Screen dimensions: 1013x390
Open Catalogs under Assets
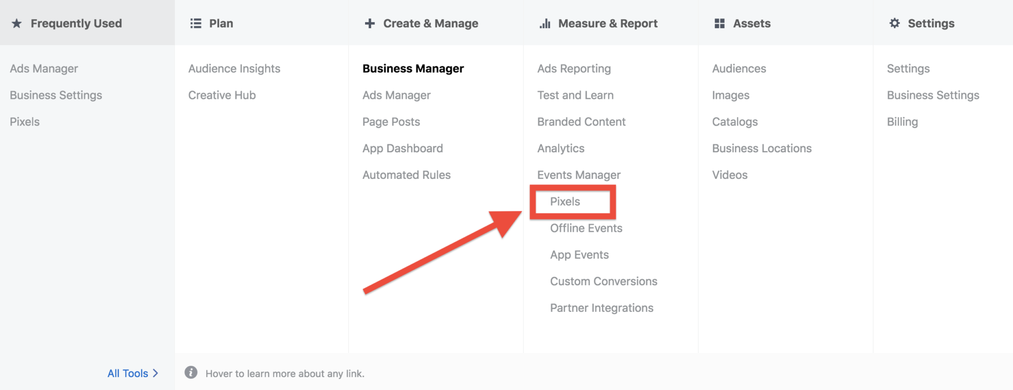(735, 122)
